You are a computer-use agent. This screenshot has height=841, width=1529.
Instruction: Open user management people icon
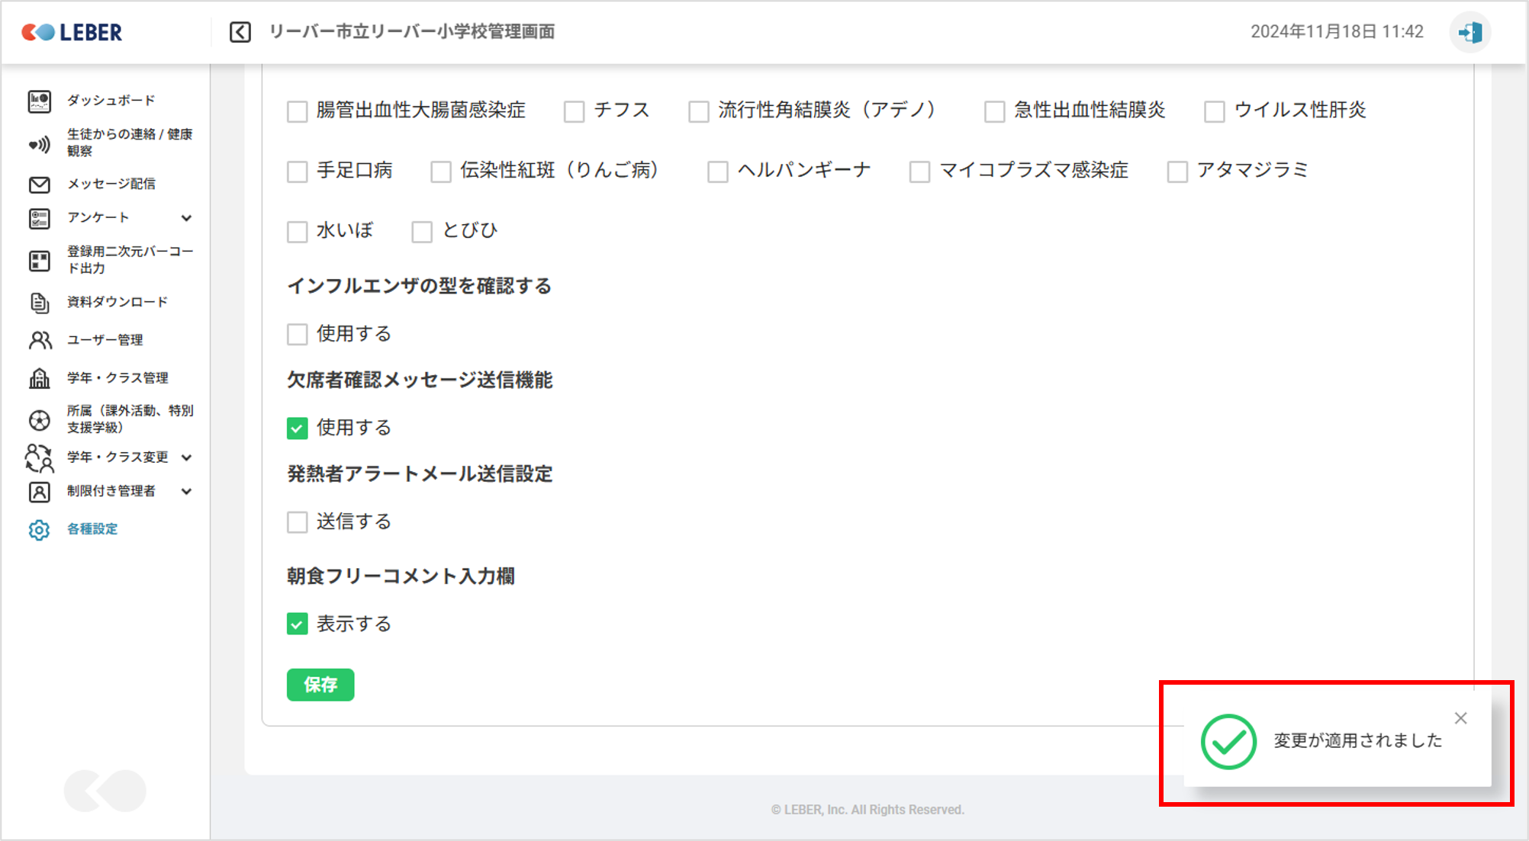(x=40, y=340)
